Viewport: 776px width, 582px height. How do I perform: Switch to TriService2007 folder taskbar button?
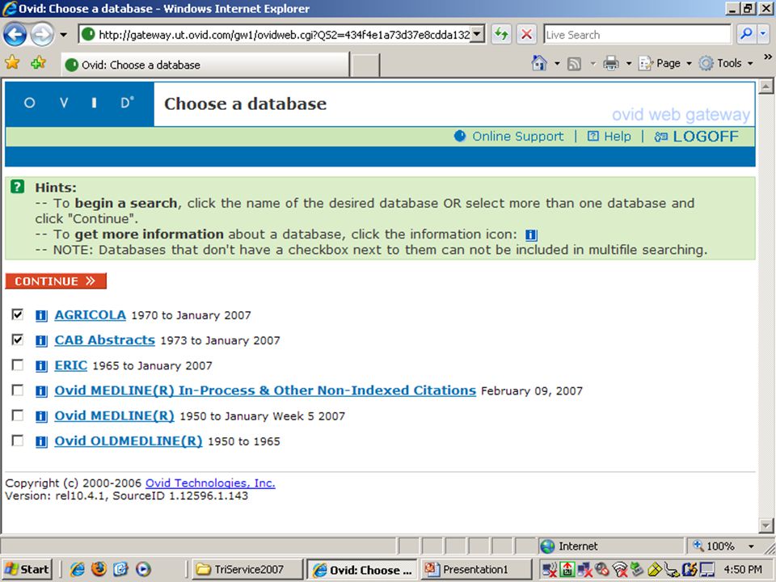coord(247,569)
